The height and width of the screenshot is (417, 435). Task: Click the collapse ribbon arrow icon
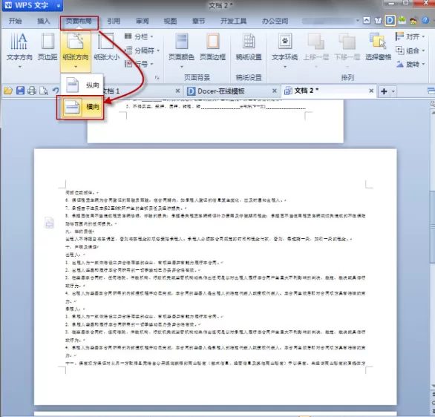point(367,20)
